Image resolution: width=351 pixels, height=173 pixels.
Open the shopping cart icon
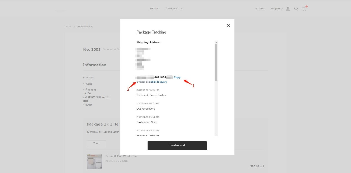coord(304,9)
